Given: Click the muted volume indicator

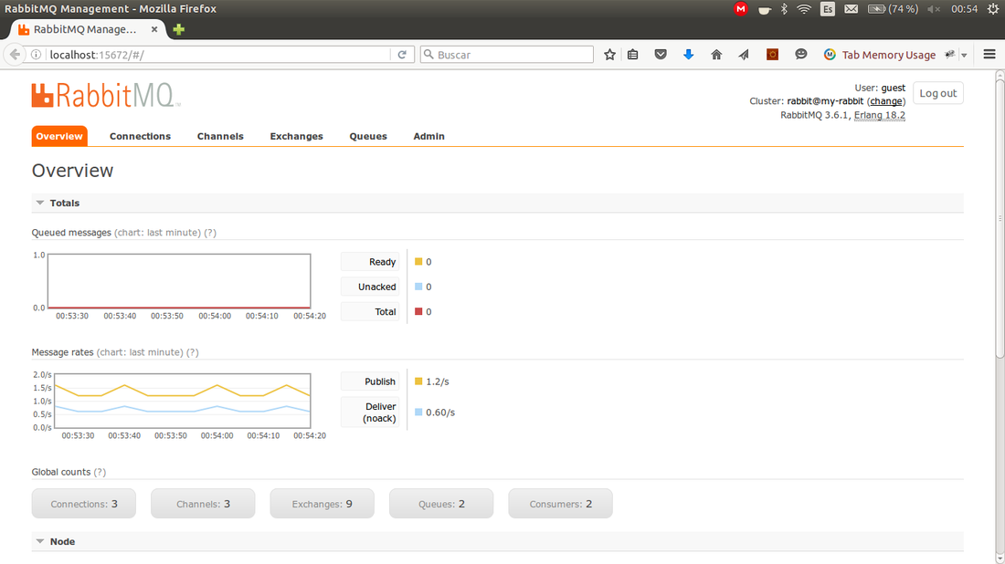Looking at the screenshot, I should click(934, 9).
